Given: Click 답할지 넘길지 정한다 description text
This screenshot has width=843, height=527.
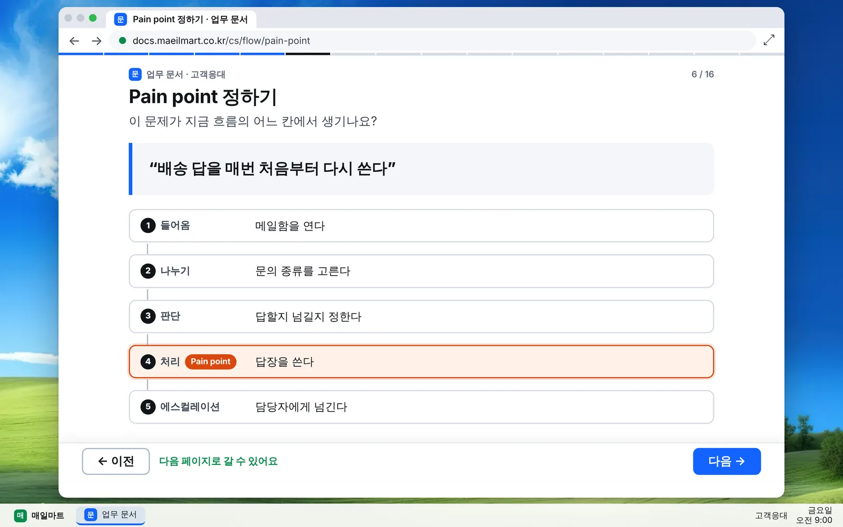Looking at the screenshot, I should click(308, 316).
